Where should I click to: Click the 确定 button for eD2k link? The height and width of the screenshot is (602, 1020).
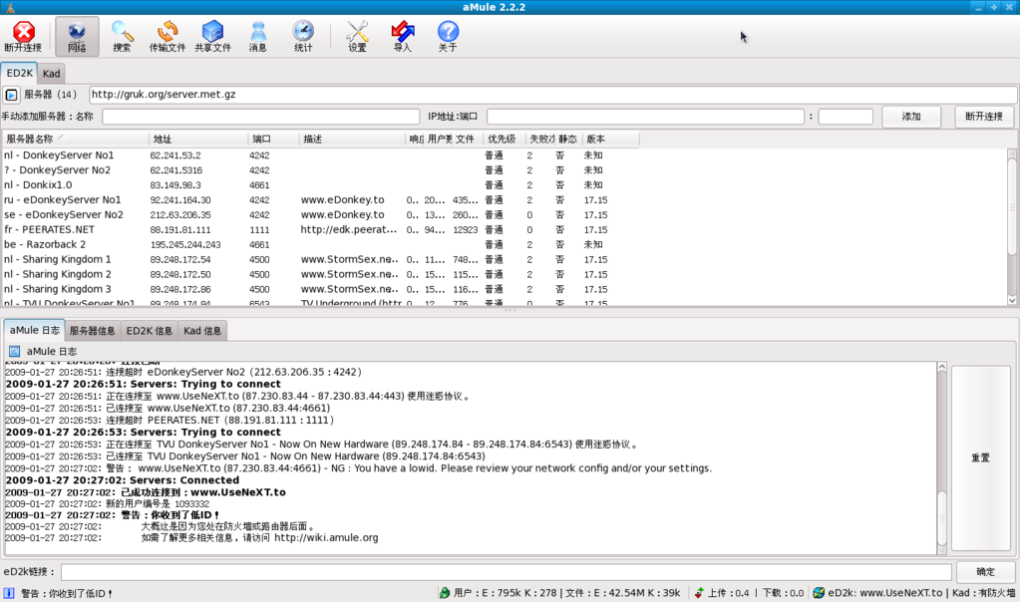click(985, 572)
